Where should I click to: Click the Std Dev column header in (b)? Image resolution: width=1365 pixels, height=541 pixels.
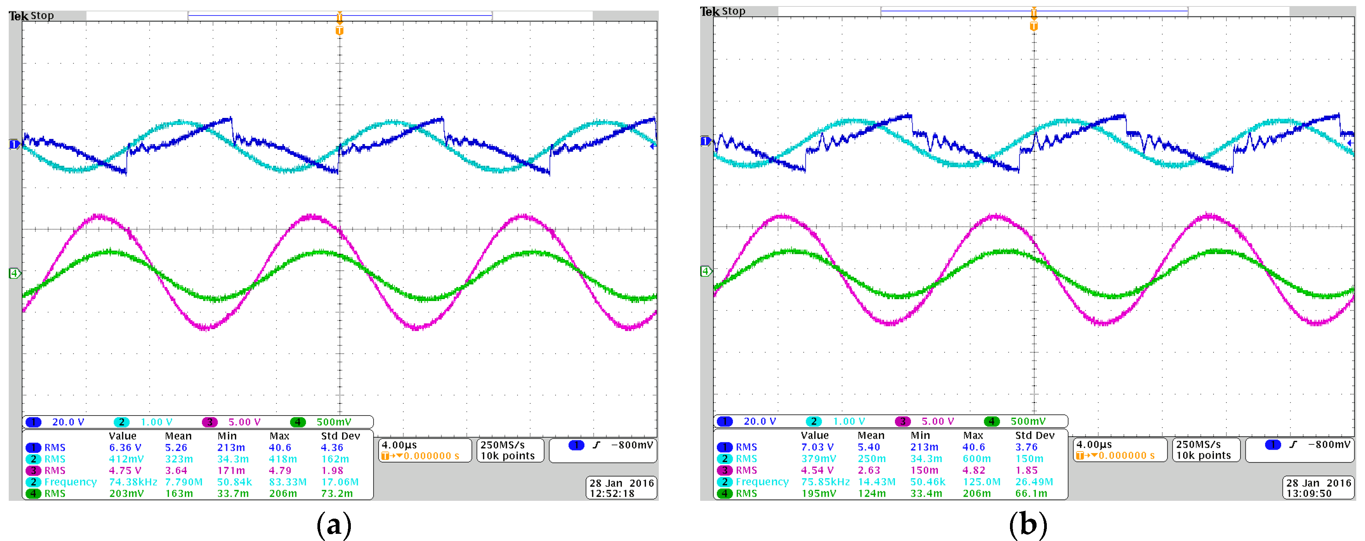point(1035,436)
